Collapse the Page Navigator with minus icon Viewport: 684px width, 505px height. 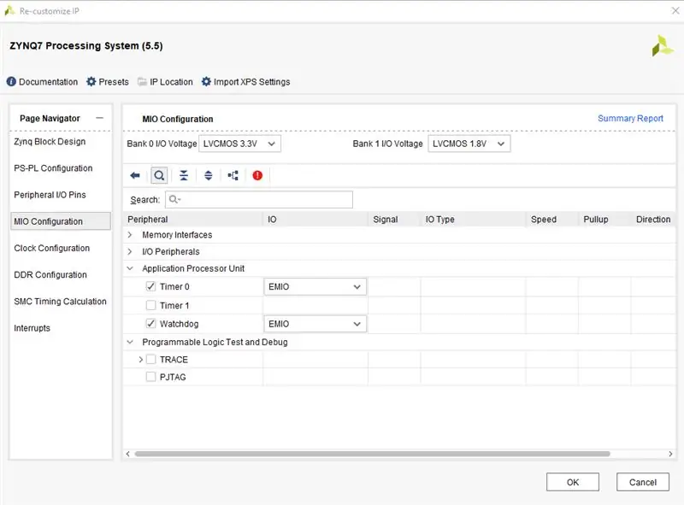click(99, 118)
